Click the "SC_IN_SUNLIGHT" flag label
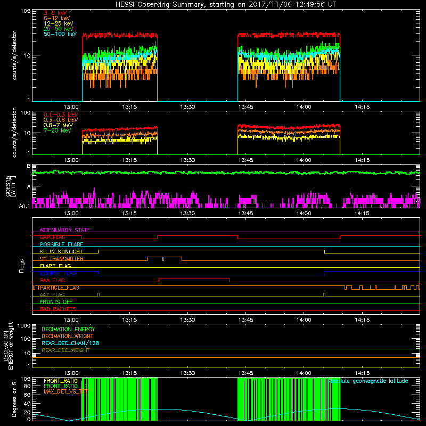Image resolution: width=426 pixels, height=426 pixels. tap(61, 251)
